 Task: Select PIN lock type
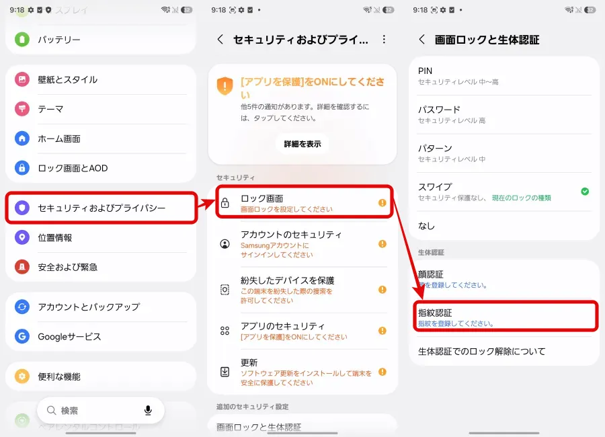click(x=504, y=76)
